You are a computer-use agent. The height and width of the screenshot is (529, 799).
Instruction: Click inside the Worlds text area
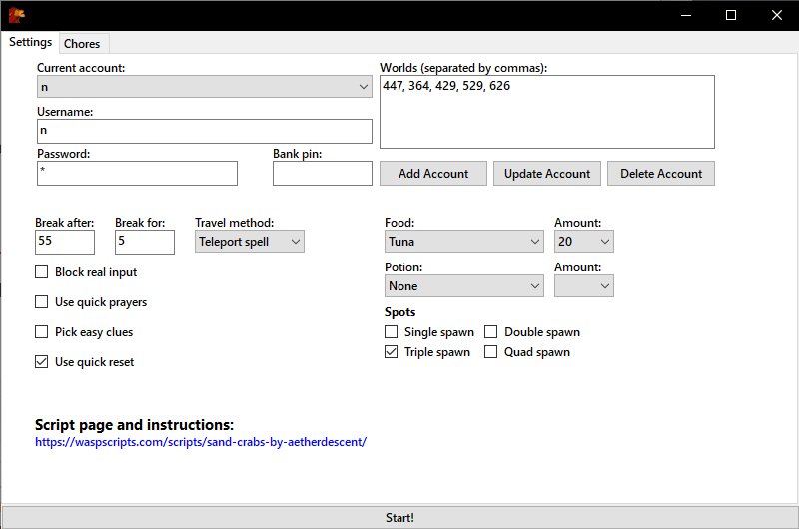546,112
